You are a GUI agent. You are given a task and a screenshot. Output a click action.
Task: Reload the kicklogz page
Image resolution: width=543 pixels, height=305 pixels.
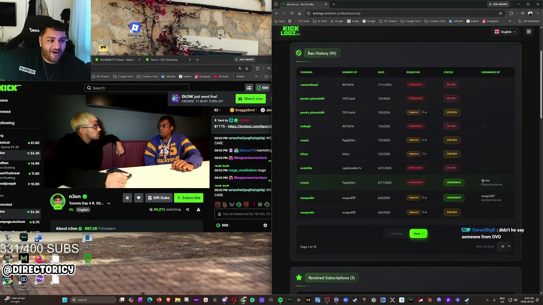pos(291,13)
